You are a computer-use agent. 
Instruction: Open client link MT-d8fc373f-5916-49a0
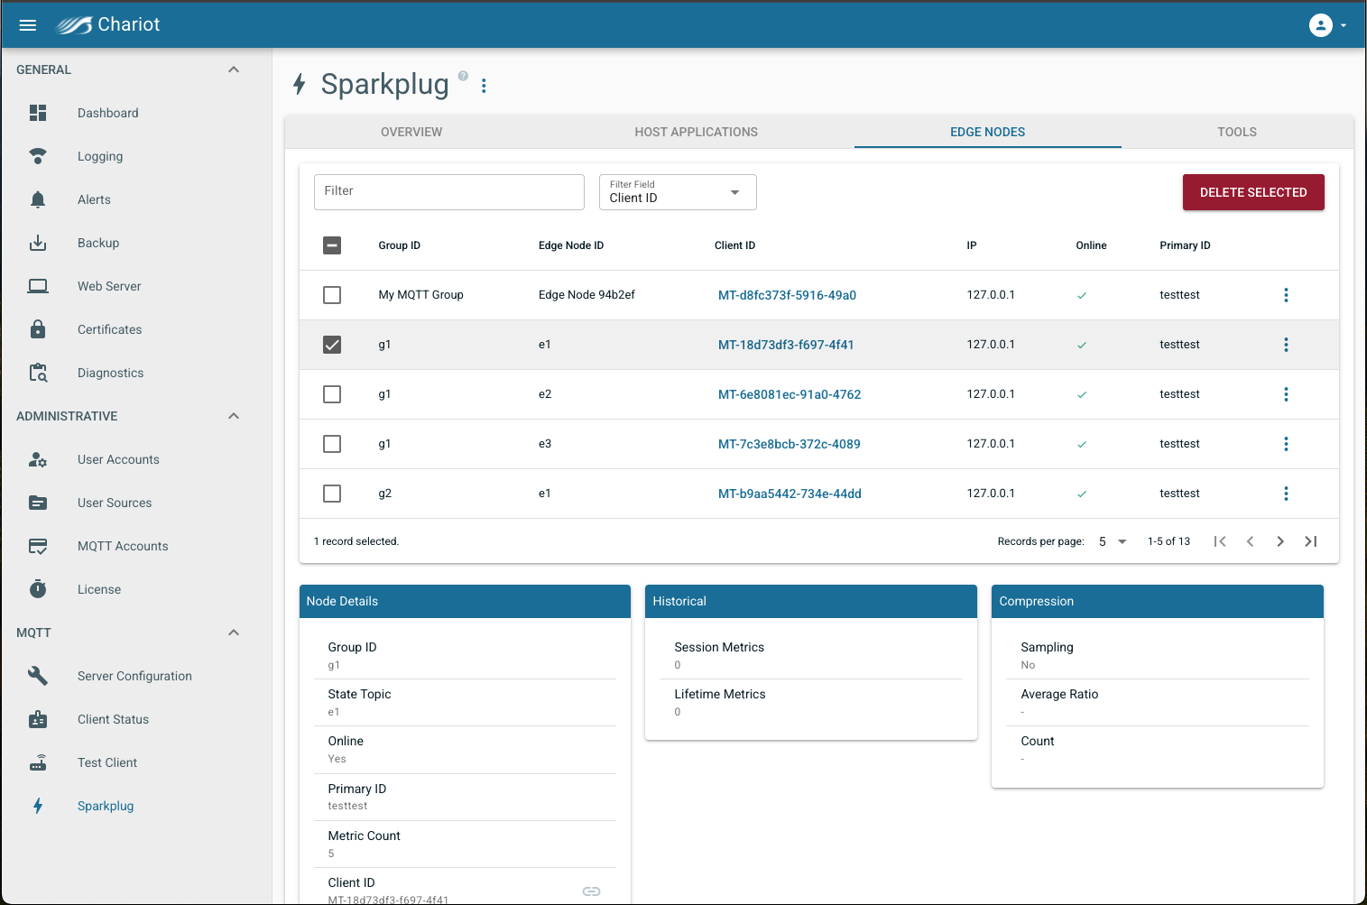pyautogui.click(x=787, y=295)
